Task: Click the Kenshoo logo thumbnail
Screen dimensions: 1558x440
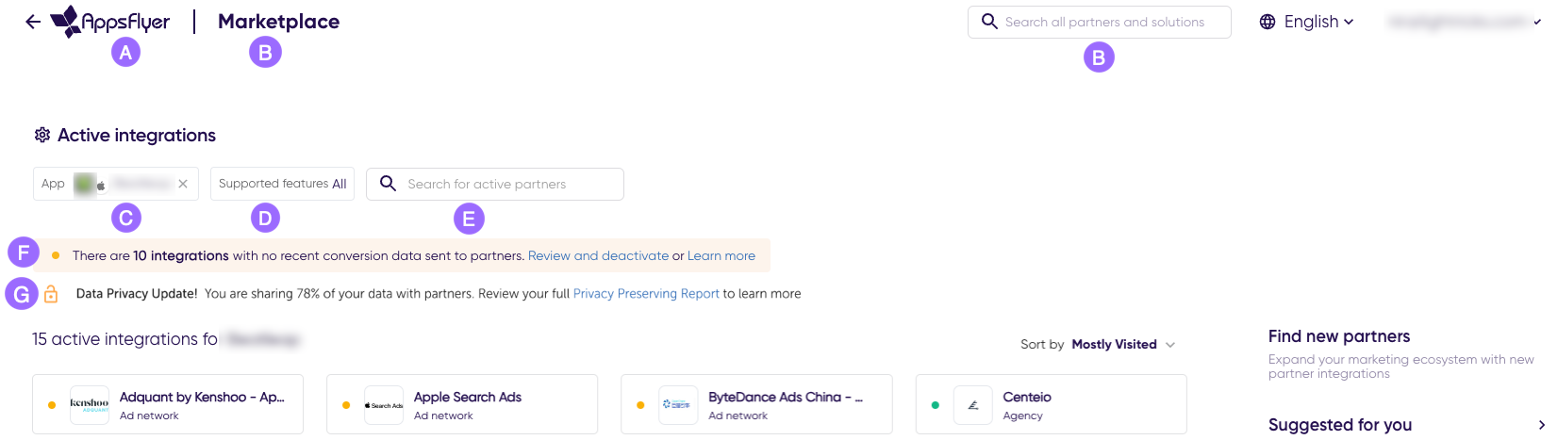Action: point(90,405)
